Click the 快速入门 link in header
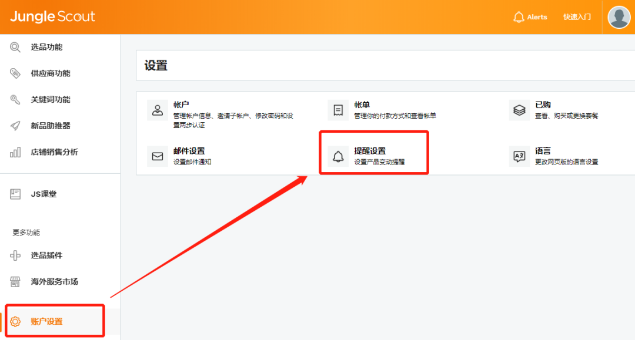This screenshot has height=340, width=635. click(x=577, y=17)
